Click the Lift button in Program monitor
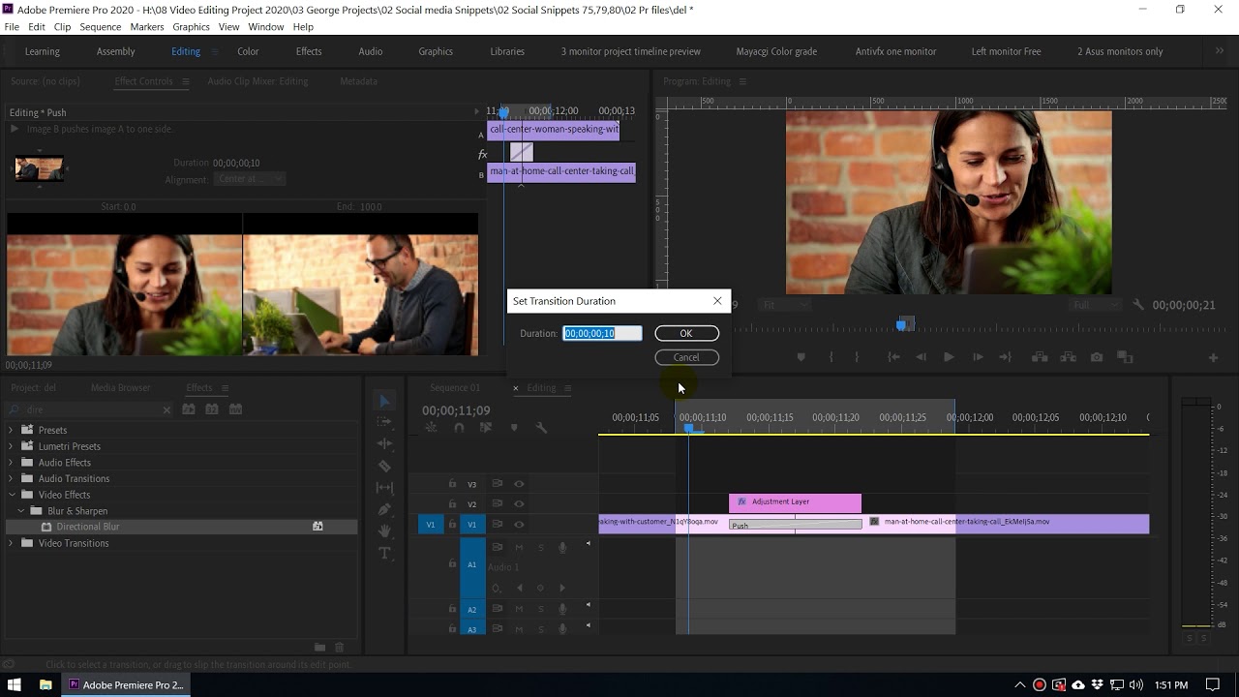Viewport: 1239px width, 697px height. 1040,357
